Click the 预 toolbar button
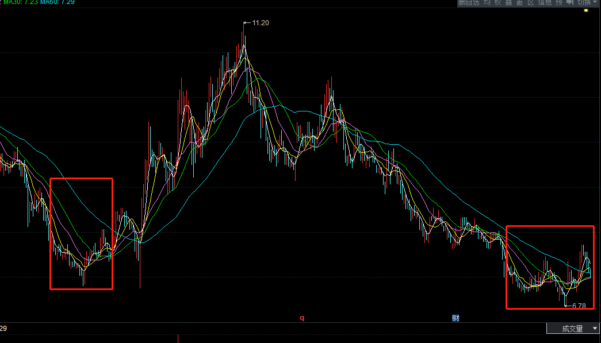Screen dimensions: 601x343 point(559,2)
